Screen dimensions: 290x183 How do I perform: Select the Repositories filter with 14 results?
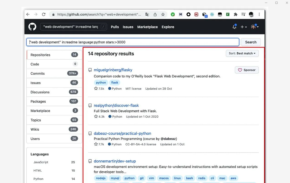click(54, 55)
